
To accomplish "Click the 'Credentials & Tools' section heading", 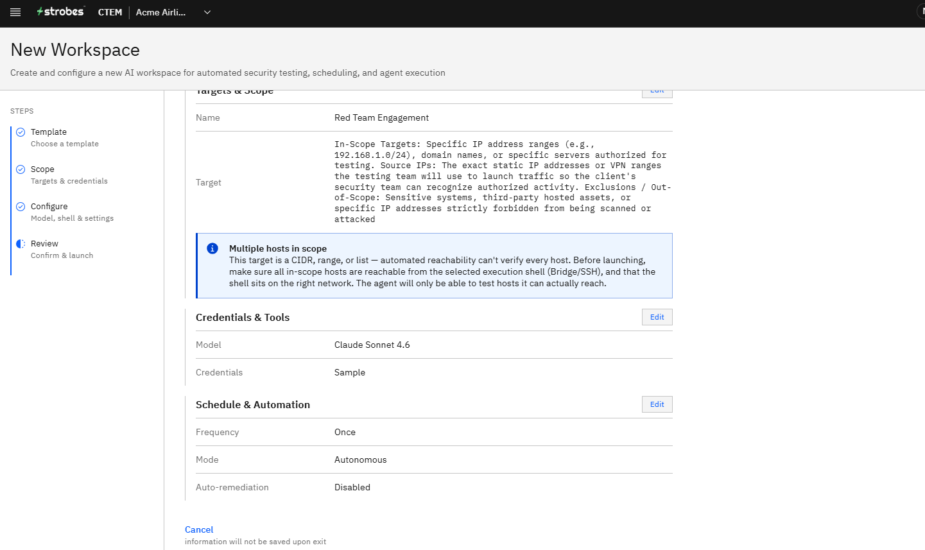I will coord(243,317).
